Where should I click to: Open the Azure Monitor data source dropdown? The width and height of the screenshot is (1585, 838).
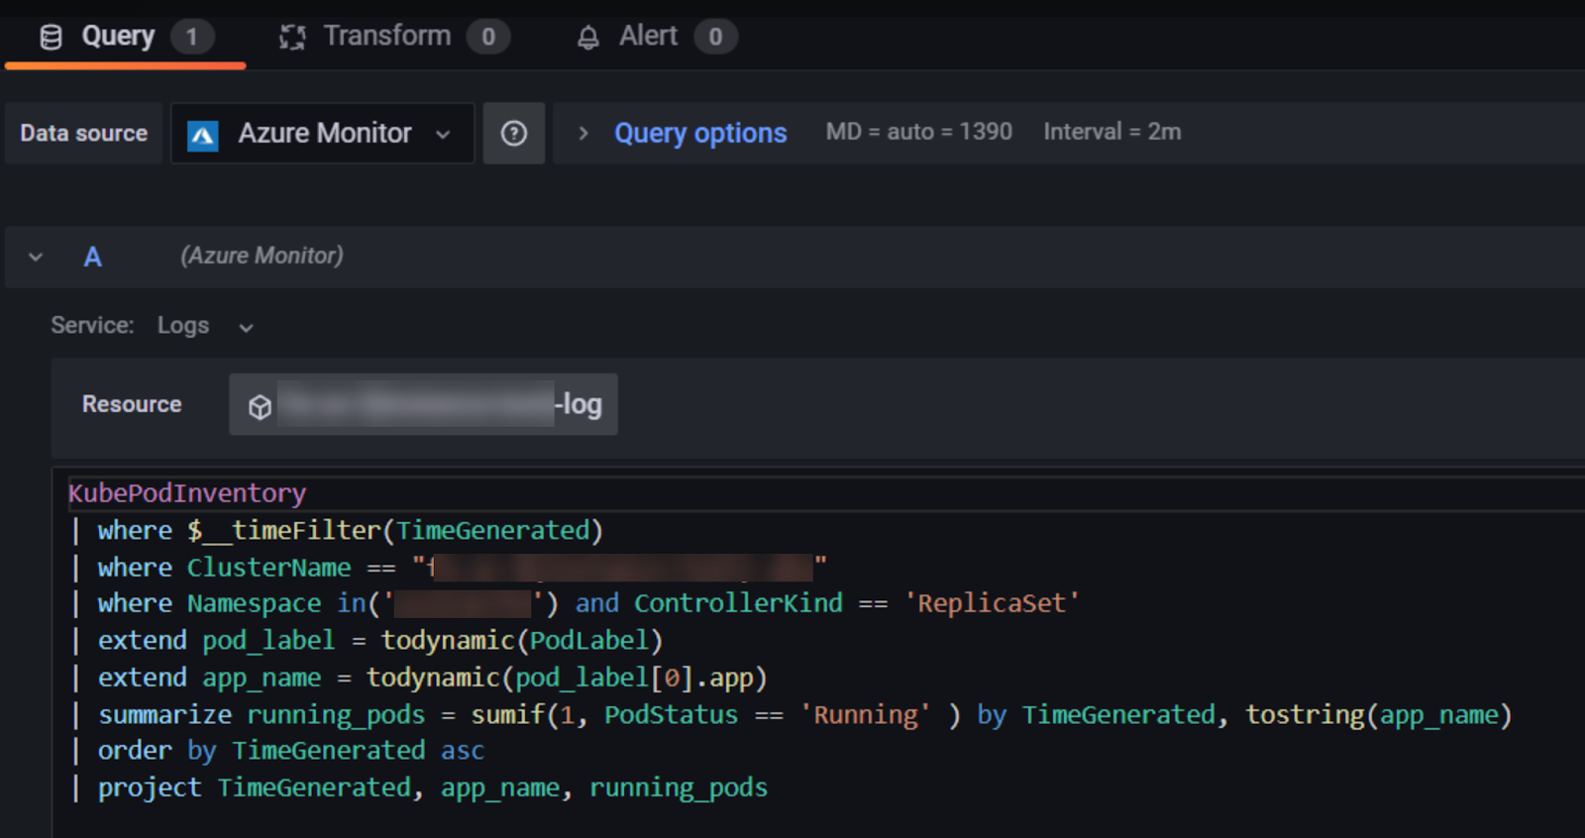click(x=323, y=133)
